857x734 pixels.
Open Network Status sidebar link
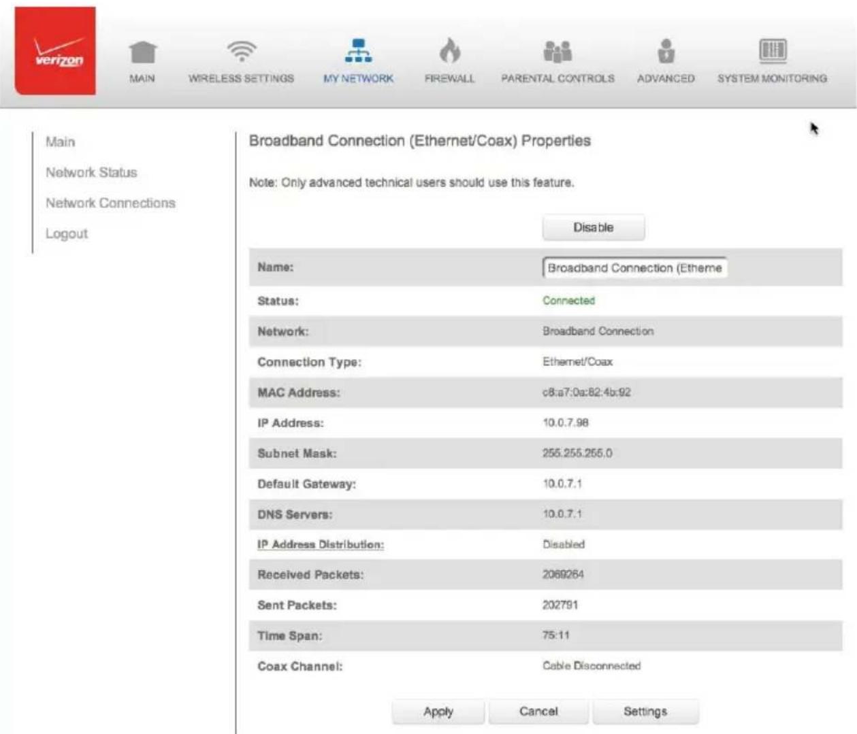[91, 173]
